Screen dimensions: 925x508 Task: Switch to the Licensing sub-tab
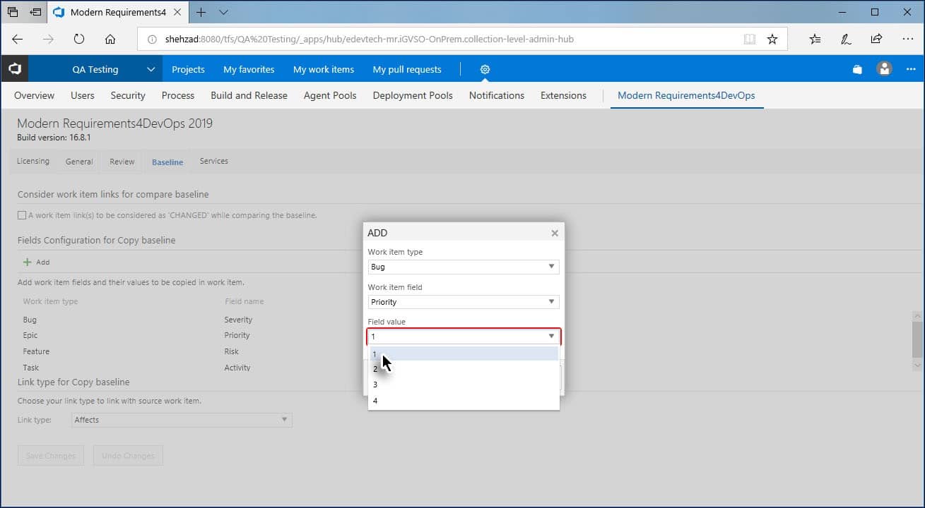[x=33, y=161]
